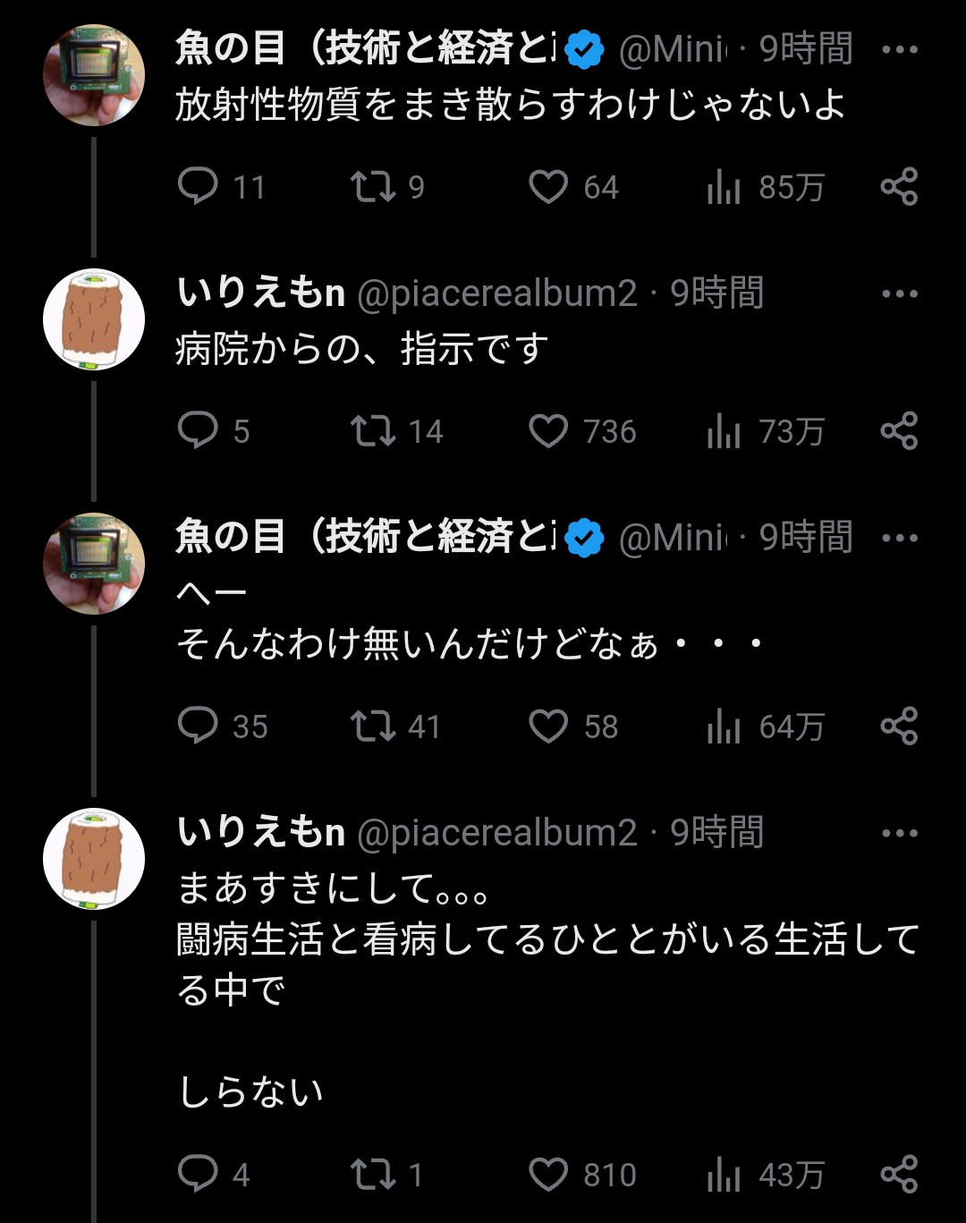
Task: Share the tweet with 73万 views
Action: point(899,431)
